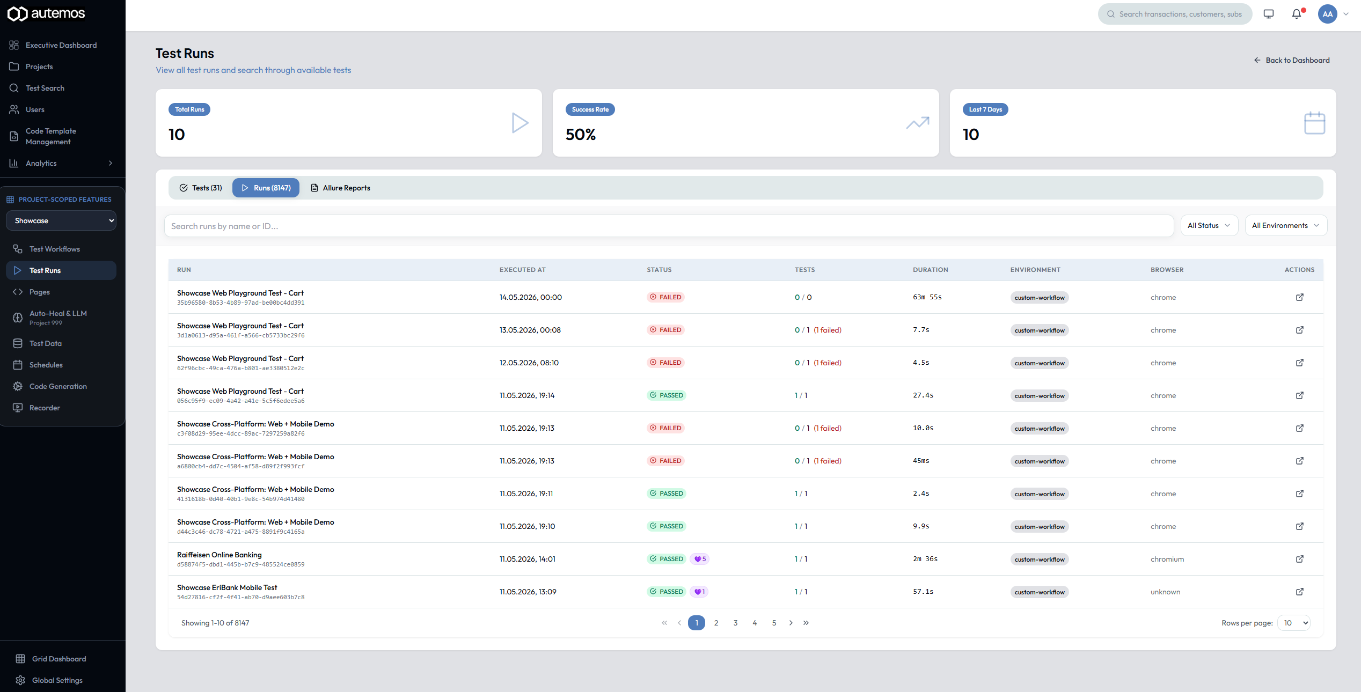Open the All Environments filter dropdown

(x=1286, y=225)
